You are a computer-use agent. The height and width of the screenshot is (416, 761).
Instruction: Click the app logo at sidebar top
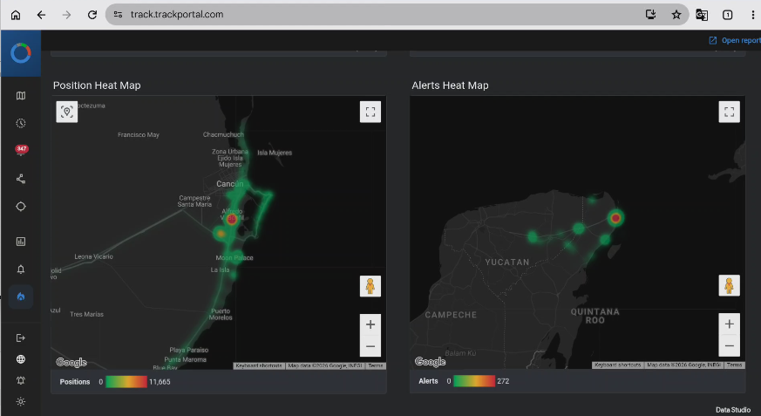20,53
